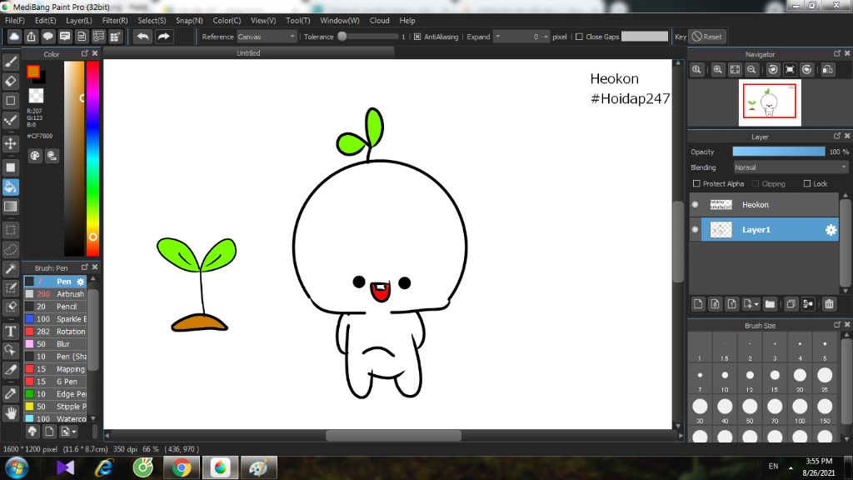Screen dimensions: 853x480
Task: Enable the Close Gaps checkbox
Action: (x=579, y=37)
